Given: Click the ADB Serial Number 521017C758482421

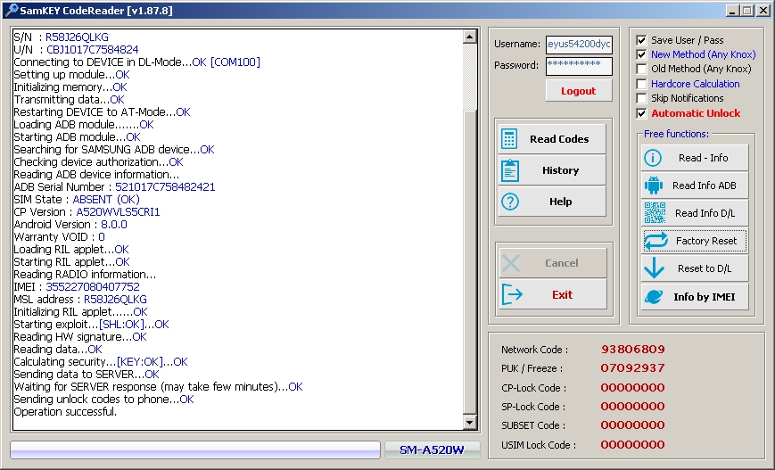Looking at the screenshot, I should [165, 186].
